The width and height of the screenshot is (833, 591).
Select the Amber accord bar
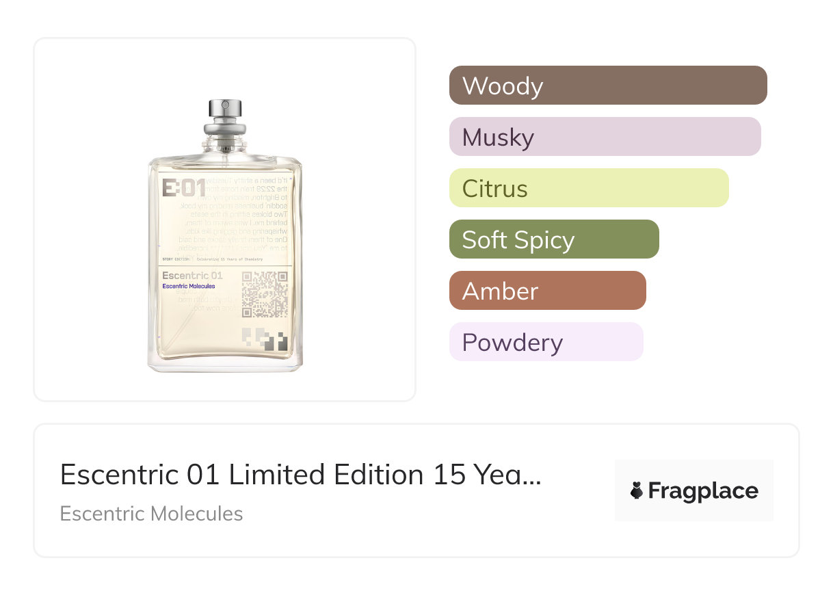click(547, 291)
